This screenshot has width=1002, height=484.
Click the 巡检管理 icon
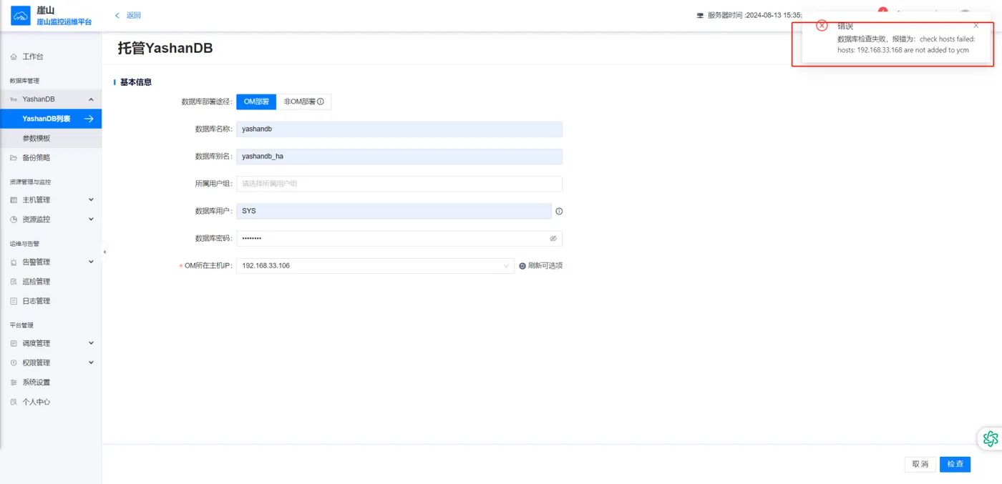coord(14,282)
